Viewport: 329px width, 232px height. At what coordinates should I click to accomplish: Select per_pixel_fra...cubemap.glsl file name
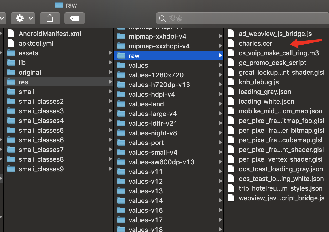click(281, 140)
